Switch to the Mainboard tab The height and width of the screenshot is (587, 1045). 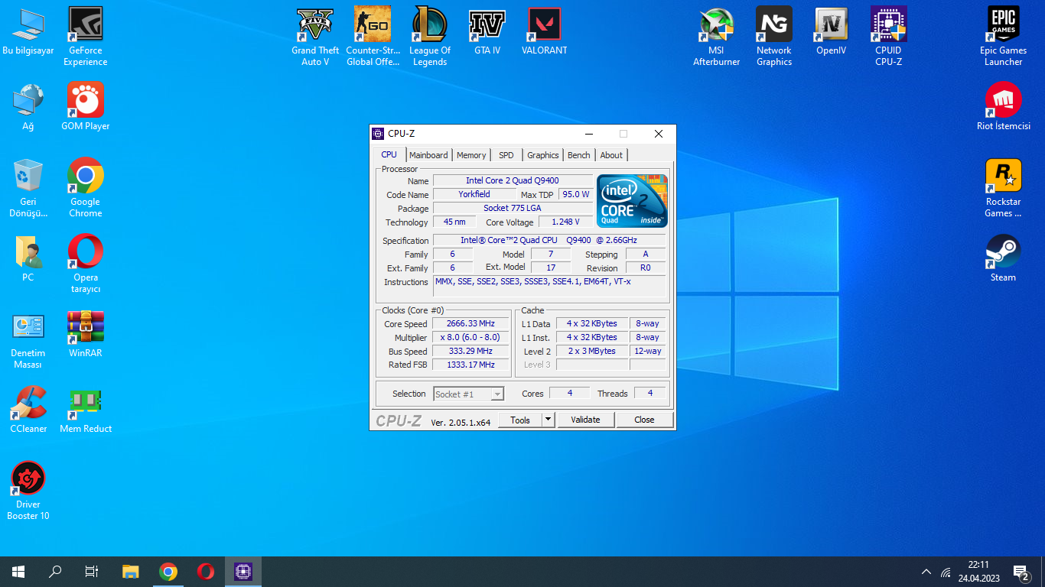428,155
